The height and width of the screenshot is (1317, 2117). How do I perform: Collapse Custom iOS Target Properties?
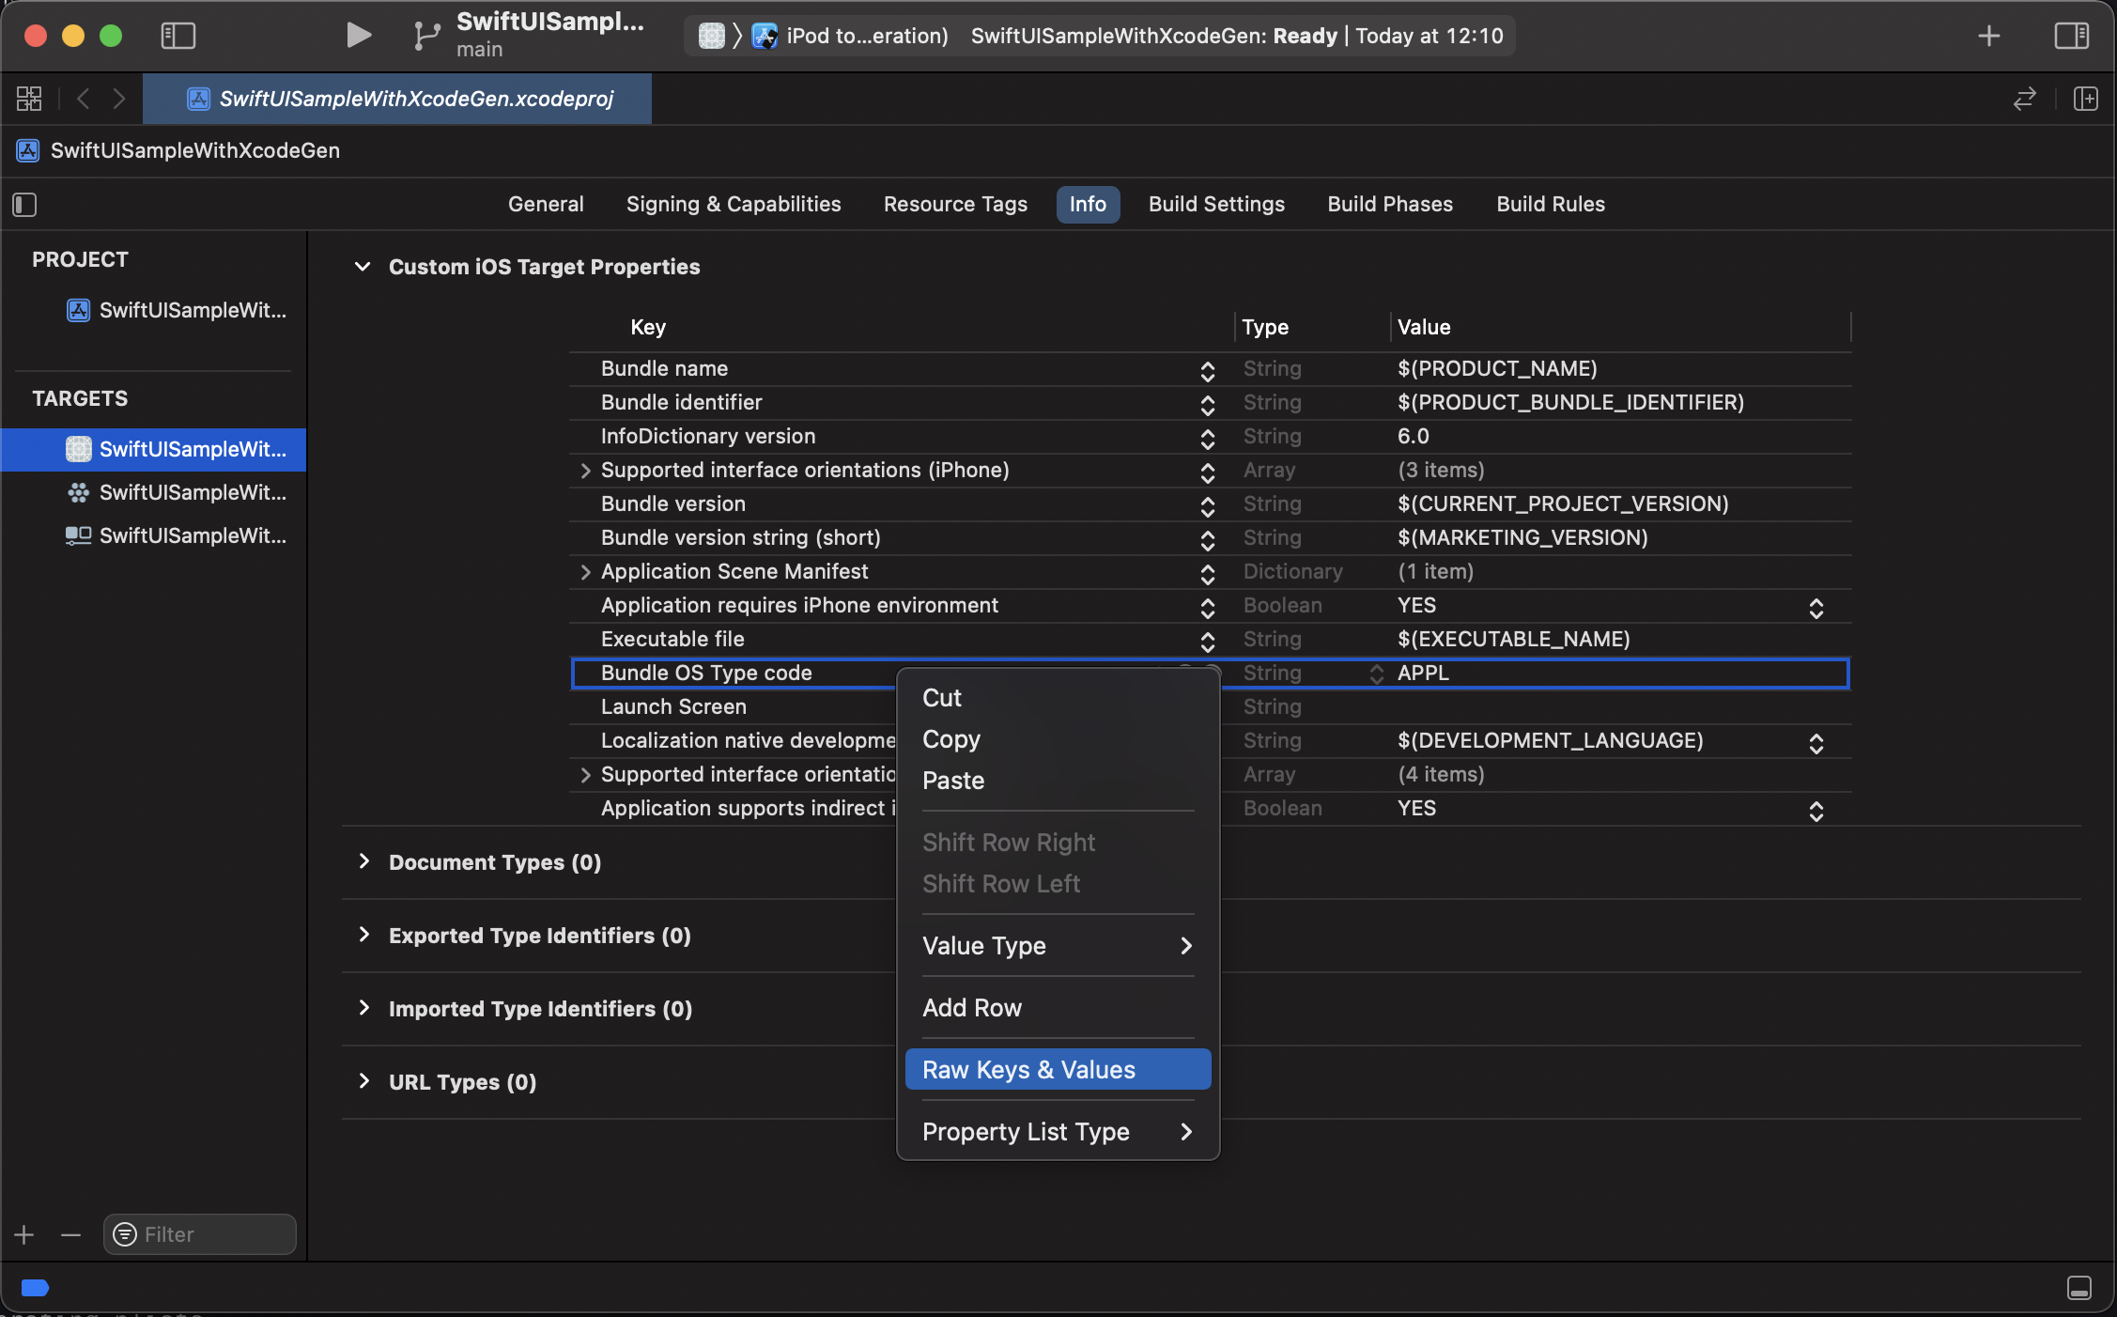[x=363, y=267]
